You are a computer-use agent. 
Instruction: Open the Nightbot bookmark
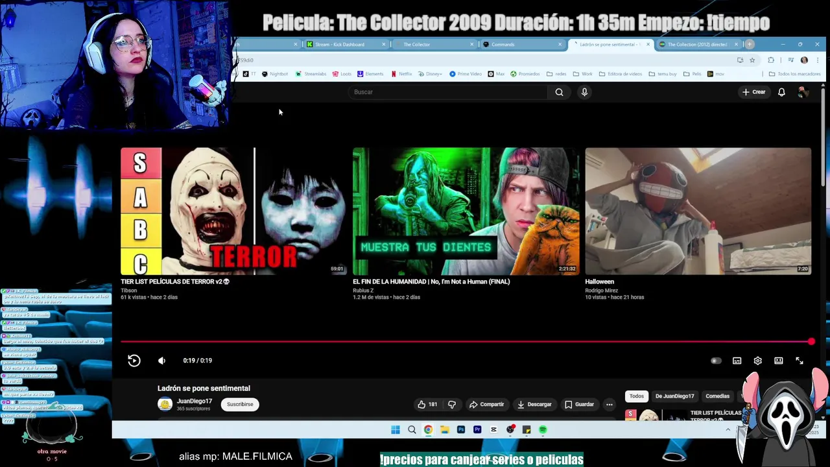pyautogui.click(x=275, y=74)
